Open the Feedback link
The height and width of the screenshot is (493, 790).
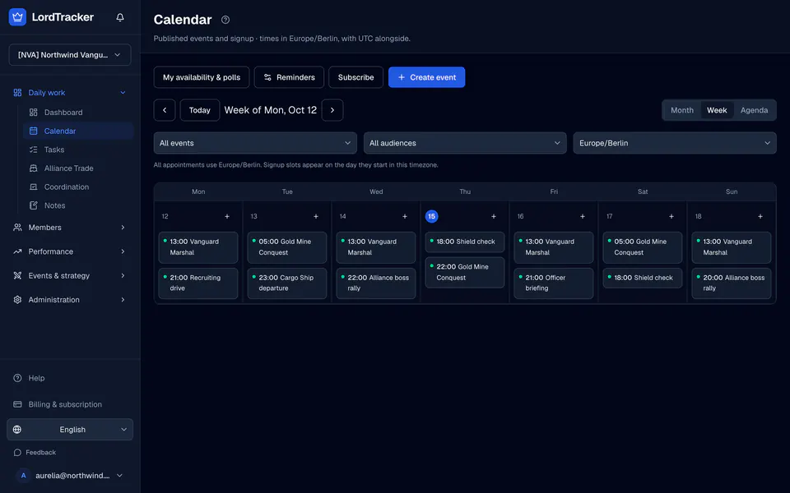(35, 452)
